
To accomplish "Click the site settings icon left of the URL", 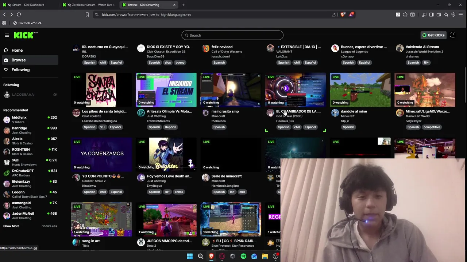I will click(x=96, y=15).
